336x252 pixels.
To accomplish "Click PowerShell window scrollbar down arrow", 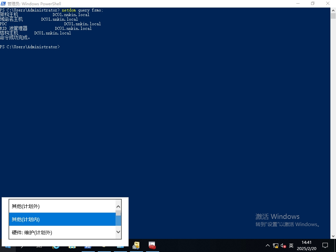I will (x=333, y=236).
